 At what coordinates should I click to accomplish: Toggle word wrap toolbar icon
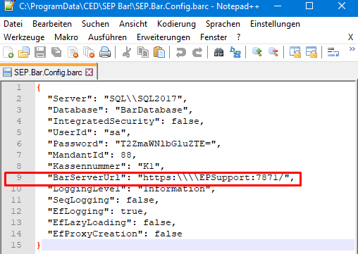coord(333,52)
